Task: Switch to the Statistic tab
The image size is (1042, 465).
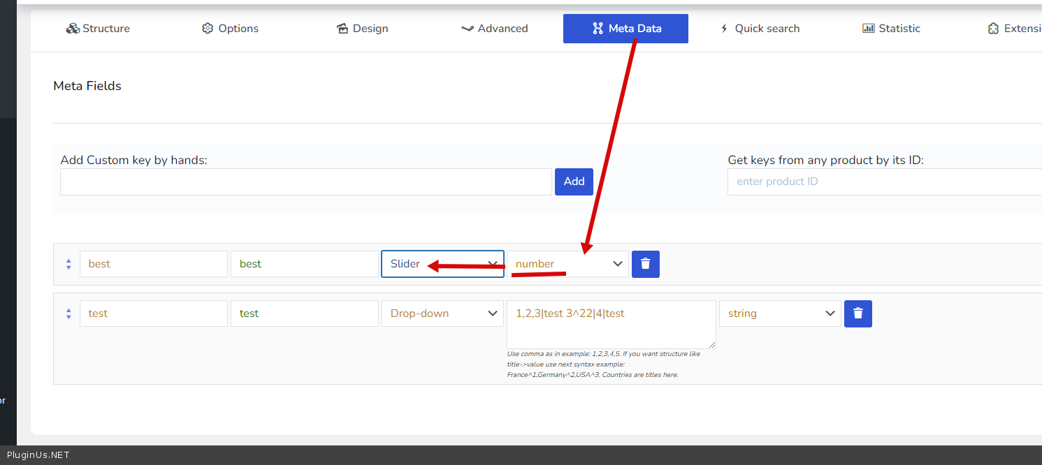Action: click(x=891, y=29)
